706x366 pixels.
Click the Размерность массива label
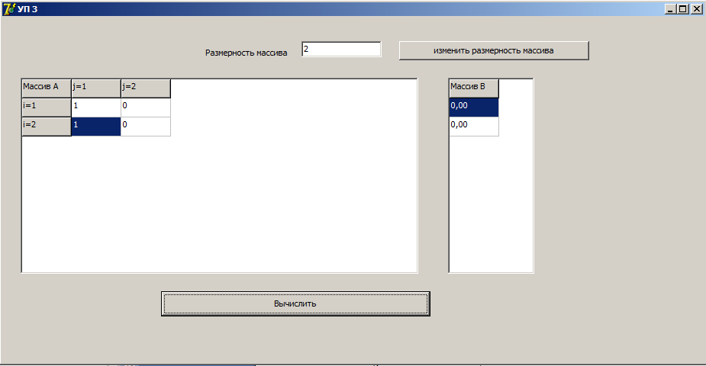pos(247,53)
